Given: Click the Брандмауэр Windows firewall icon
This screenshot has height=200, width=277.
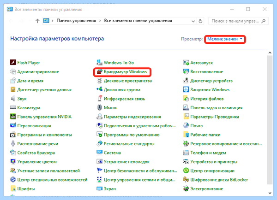Looking at the screenshot, I should (99, 71).
